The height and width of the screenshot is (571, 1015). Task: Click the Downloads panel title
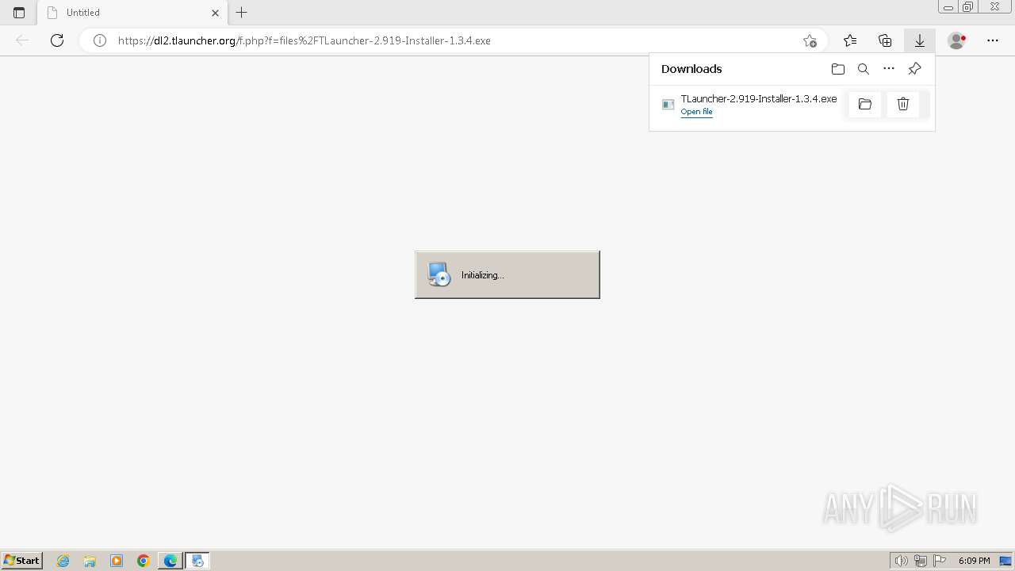[691, 69]
